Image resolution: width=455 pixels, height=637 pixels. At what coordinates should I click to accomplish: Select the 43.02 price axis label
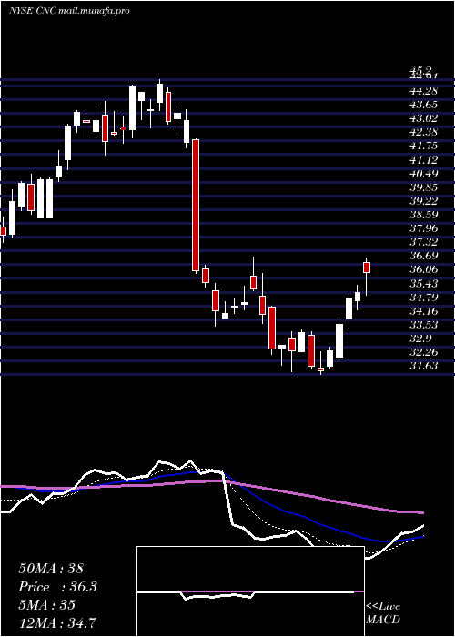[x=423, y=118]
